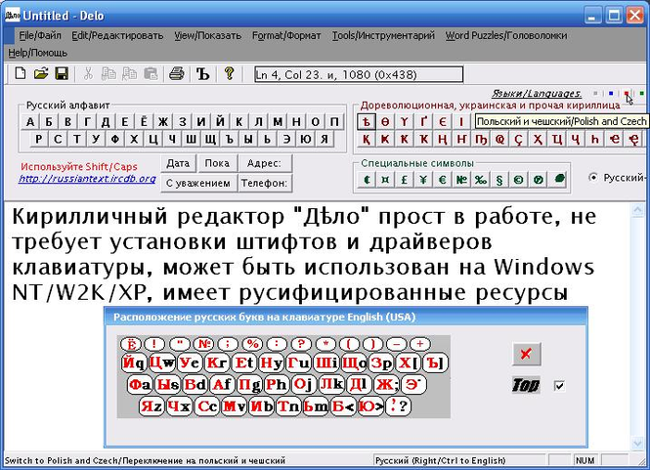Insert the Ү straight U letter
Image resolution: width=650 pixels, height=470 pixels.
click(405, 121)
